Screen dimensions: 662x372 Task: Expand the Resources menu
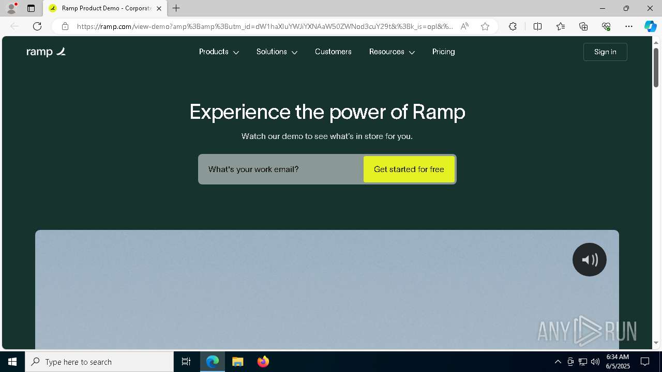392,52
